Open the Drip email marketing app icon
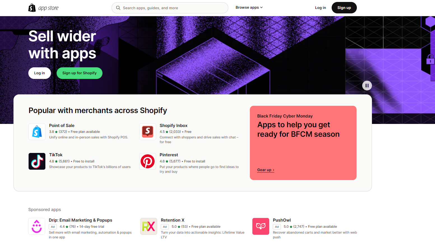Image resolution: width=435 pixels, height=247 pixels. pos(37,226)
